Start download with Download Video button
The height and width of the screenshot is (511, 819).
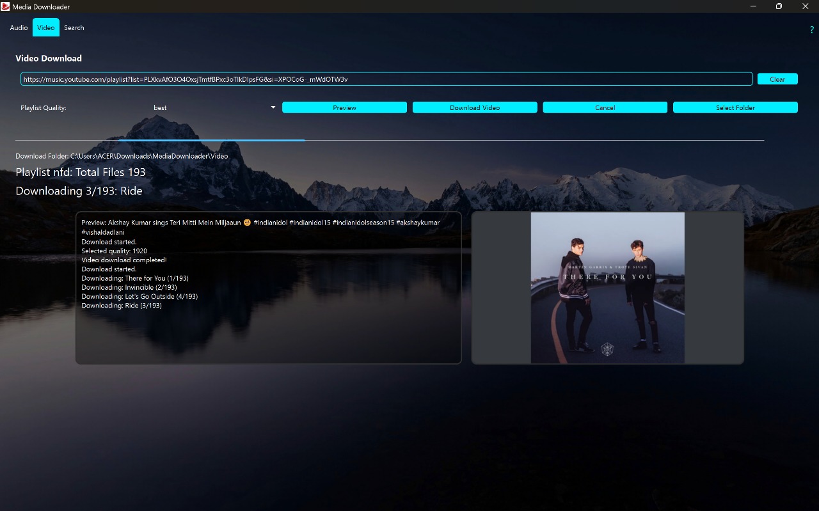(475, 107)
